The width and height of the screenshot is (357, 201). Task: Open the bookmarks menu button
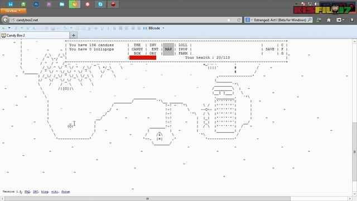point(340,20)
